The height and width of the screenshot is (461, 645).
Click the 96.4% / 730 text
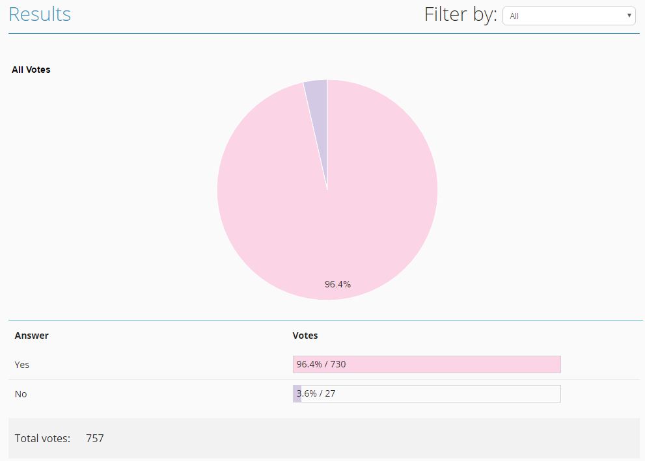[322, 364]
